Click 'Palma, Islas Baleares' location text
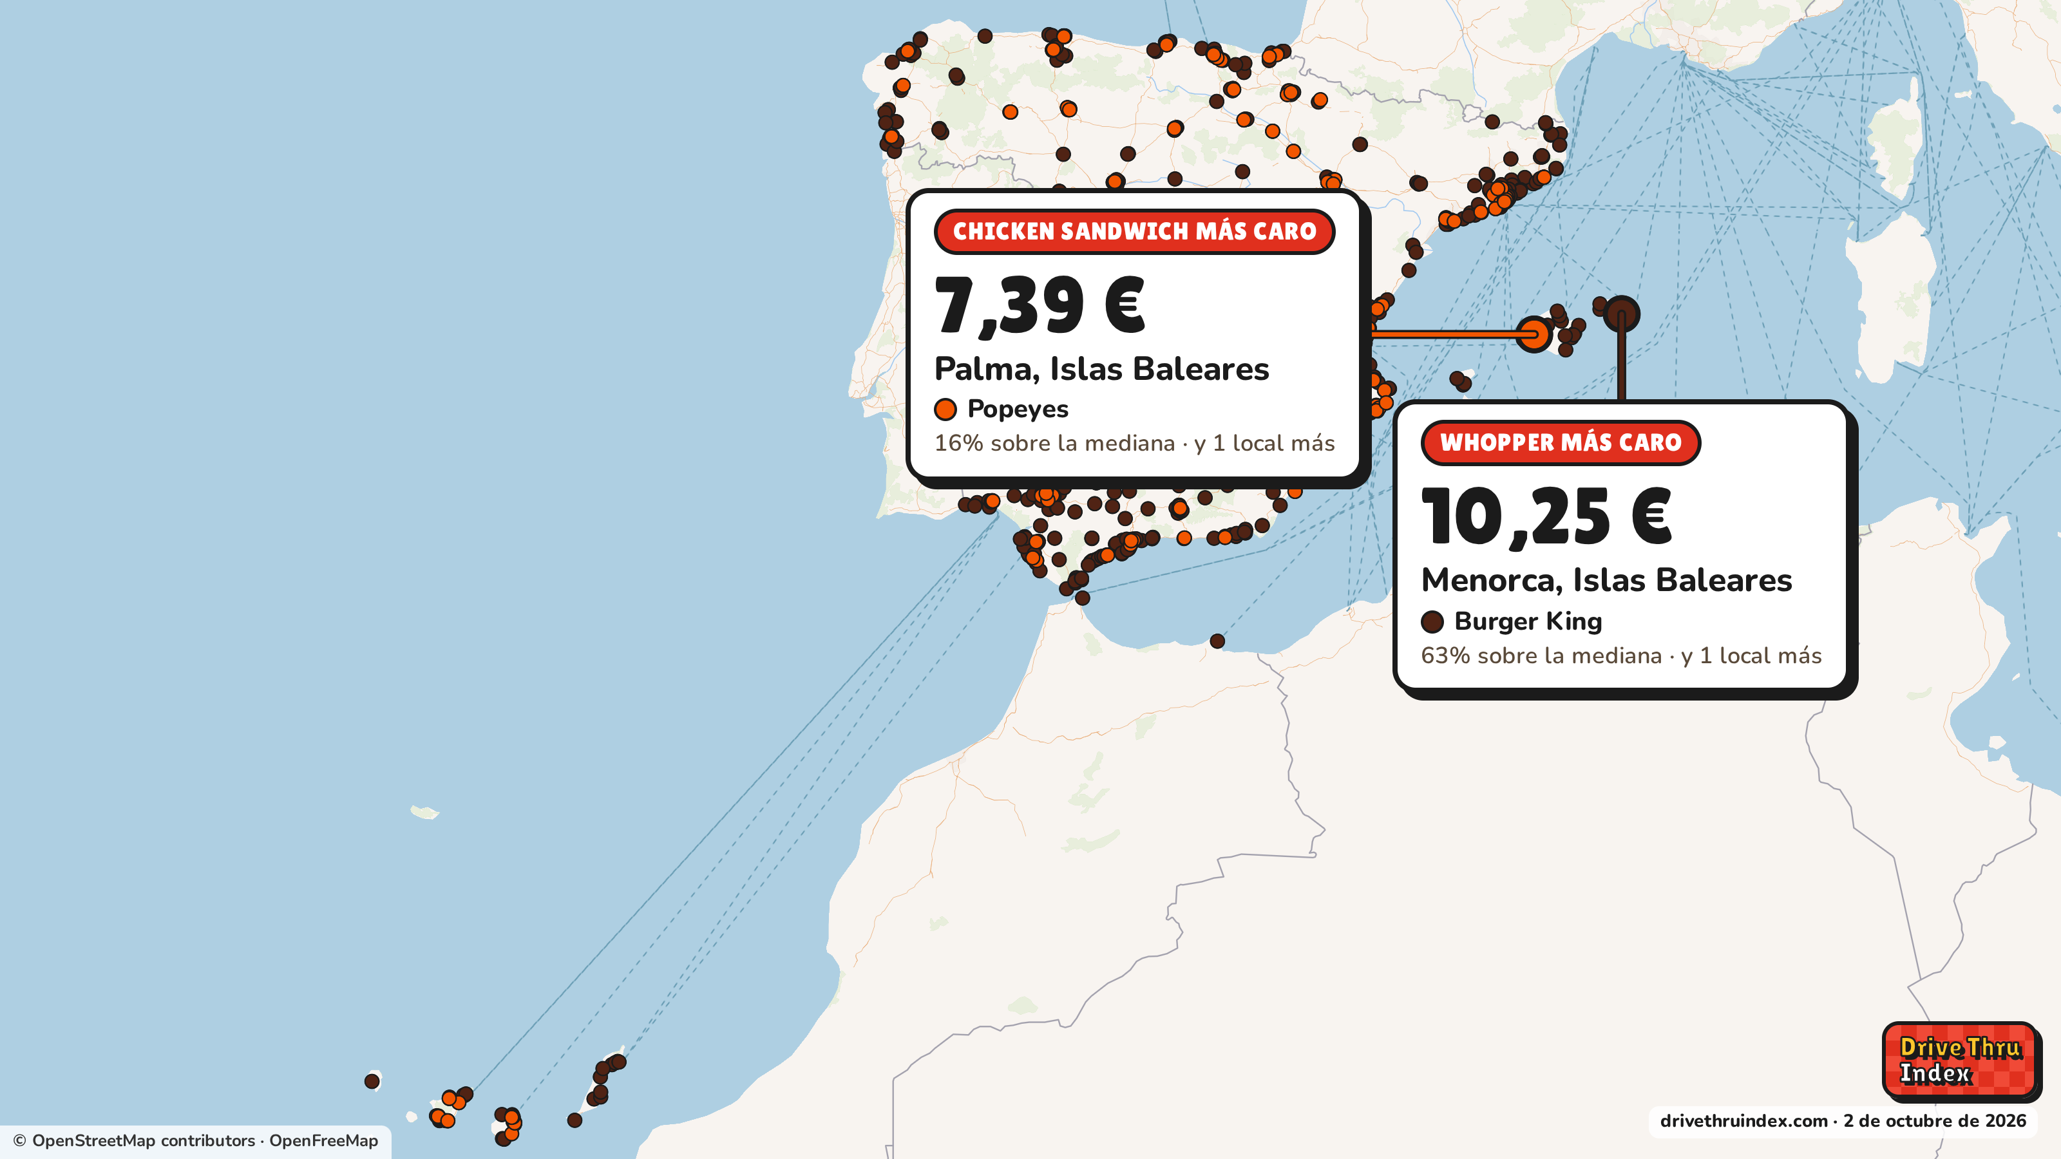The height and width of the screenshot is (1159, 2061). pos(1102,369)
